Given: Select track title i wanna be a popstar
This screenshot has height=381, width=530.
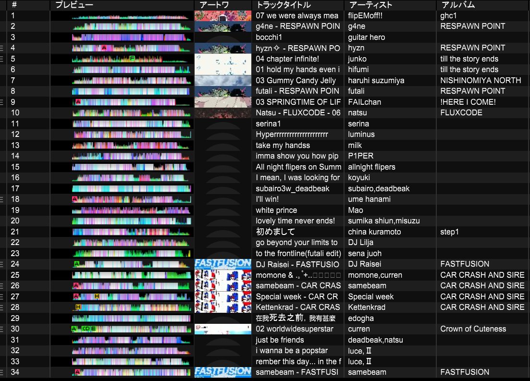Looking at the screenshot, I should 292,351.
